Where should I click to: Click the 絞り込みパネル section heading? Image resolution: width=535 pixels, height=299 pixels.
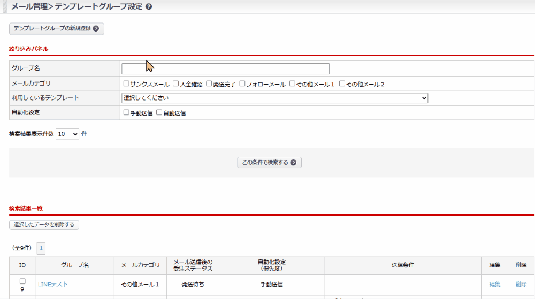coord(29,49)
